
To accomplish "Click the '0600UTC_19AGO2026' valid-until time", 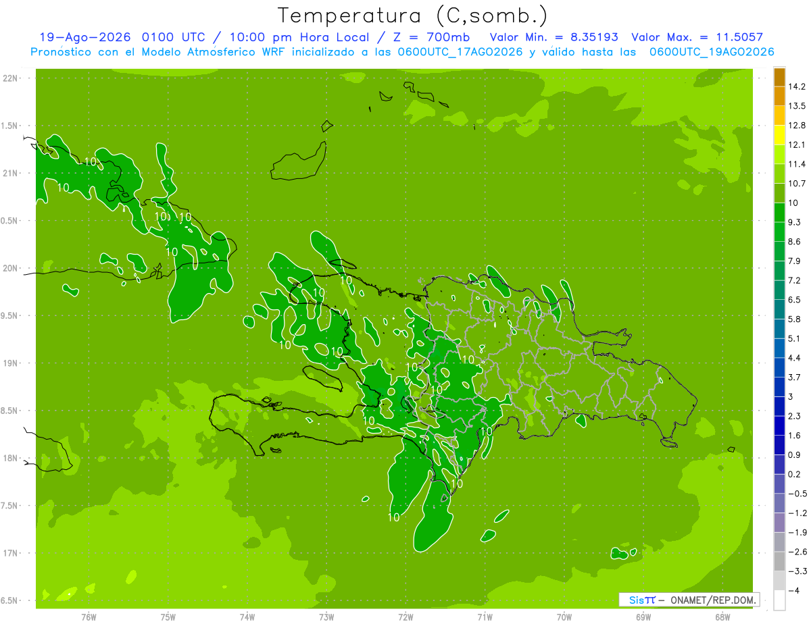I will (711, 52).
